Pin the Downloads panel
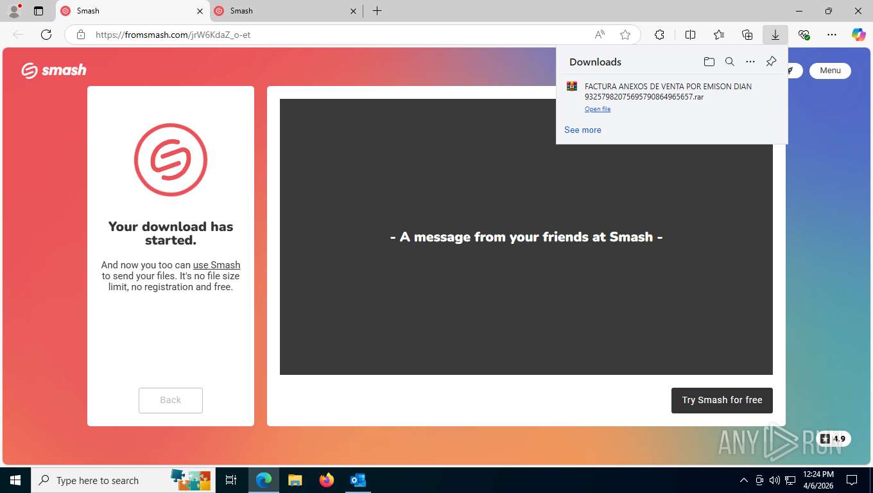873x493 pixels. [x=771, y=62]
